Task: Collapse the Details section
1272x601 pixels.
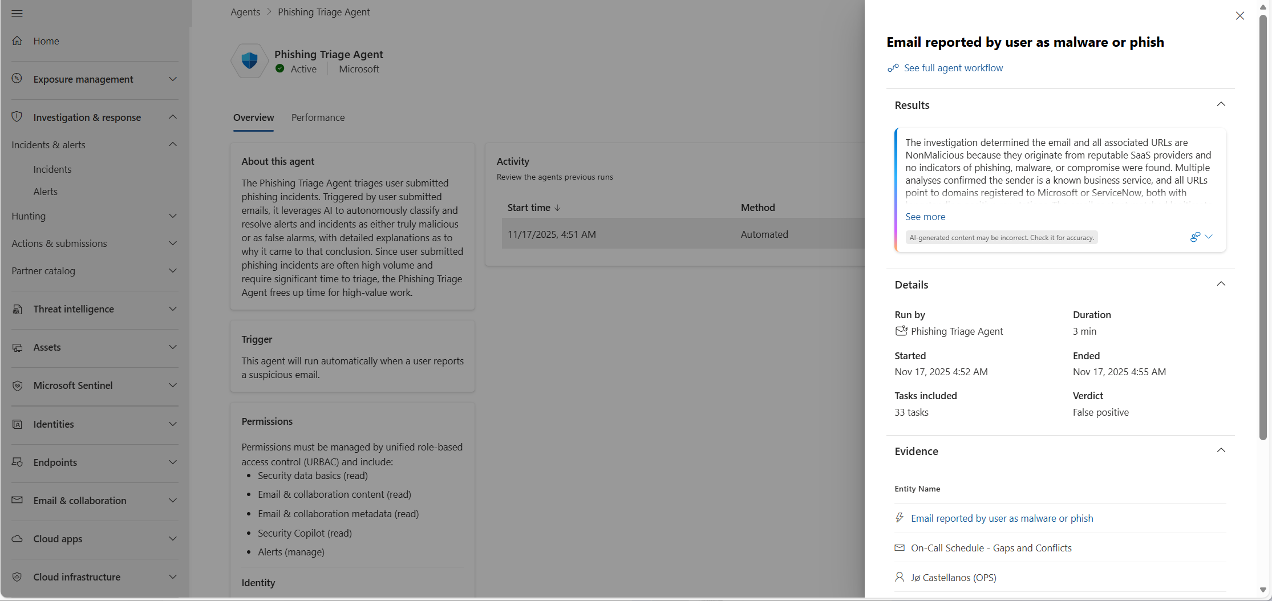Action: point(1221,284)
